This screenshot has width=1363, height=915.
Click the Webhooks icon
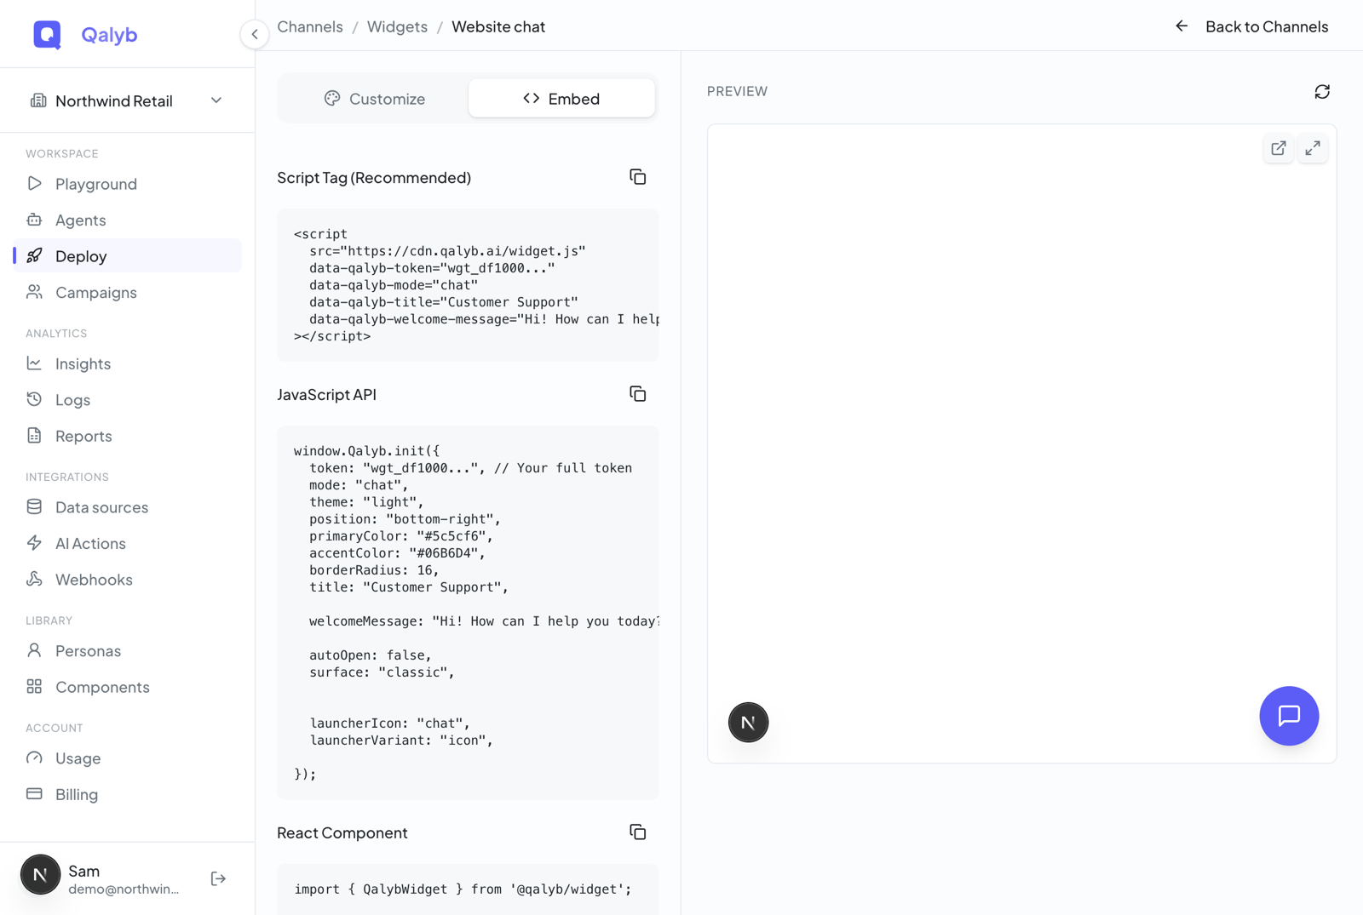point(34,580)
